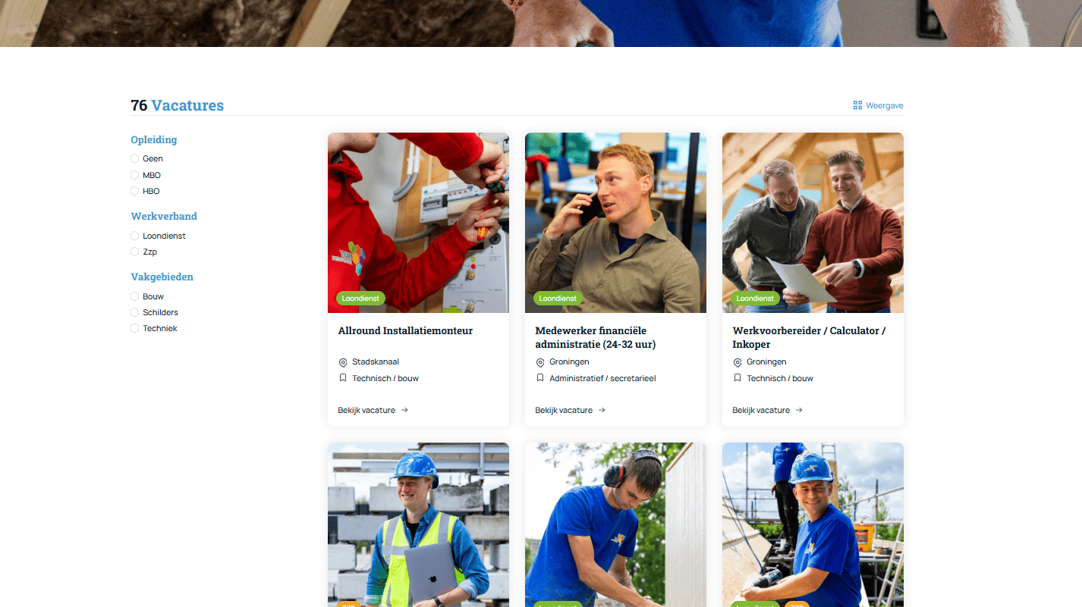Screen dimensions: 1082x607
Task: Select the Loondienst employment filter
Action: (135, 236)
